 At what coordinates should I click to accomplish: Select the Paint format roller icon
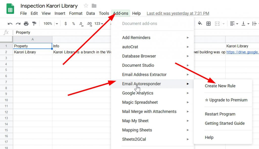click(34, 24)
